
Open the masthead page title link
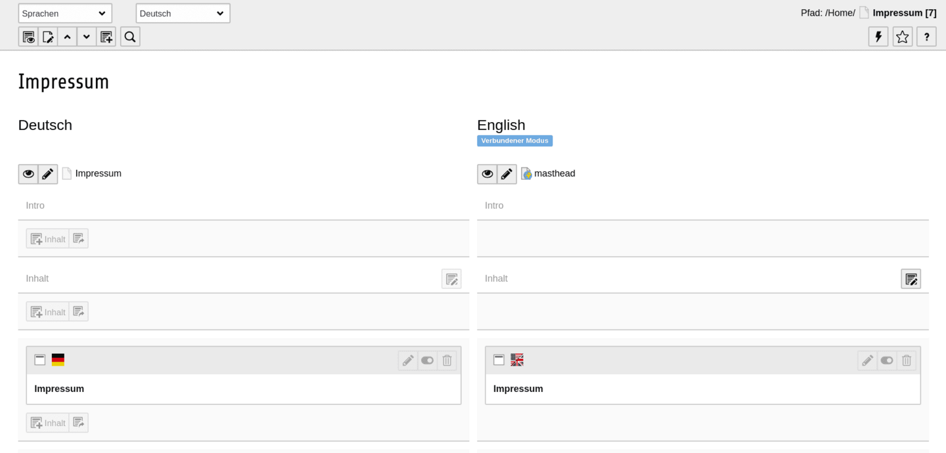554,173
